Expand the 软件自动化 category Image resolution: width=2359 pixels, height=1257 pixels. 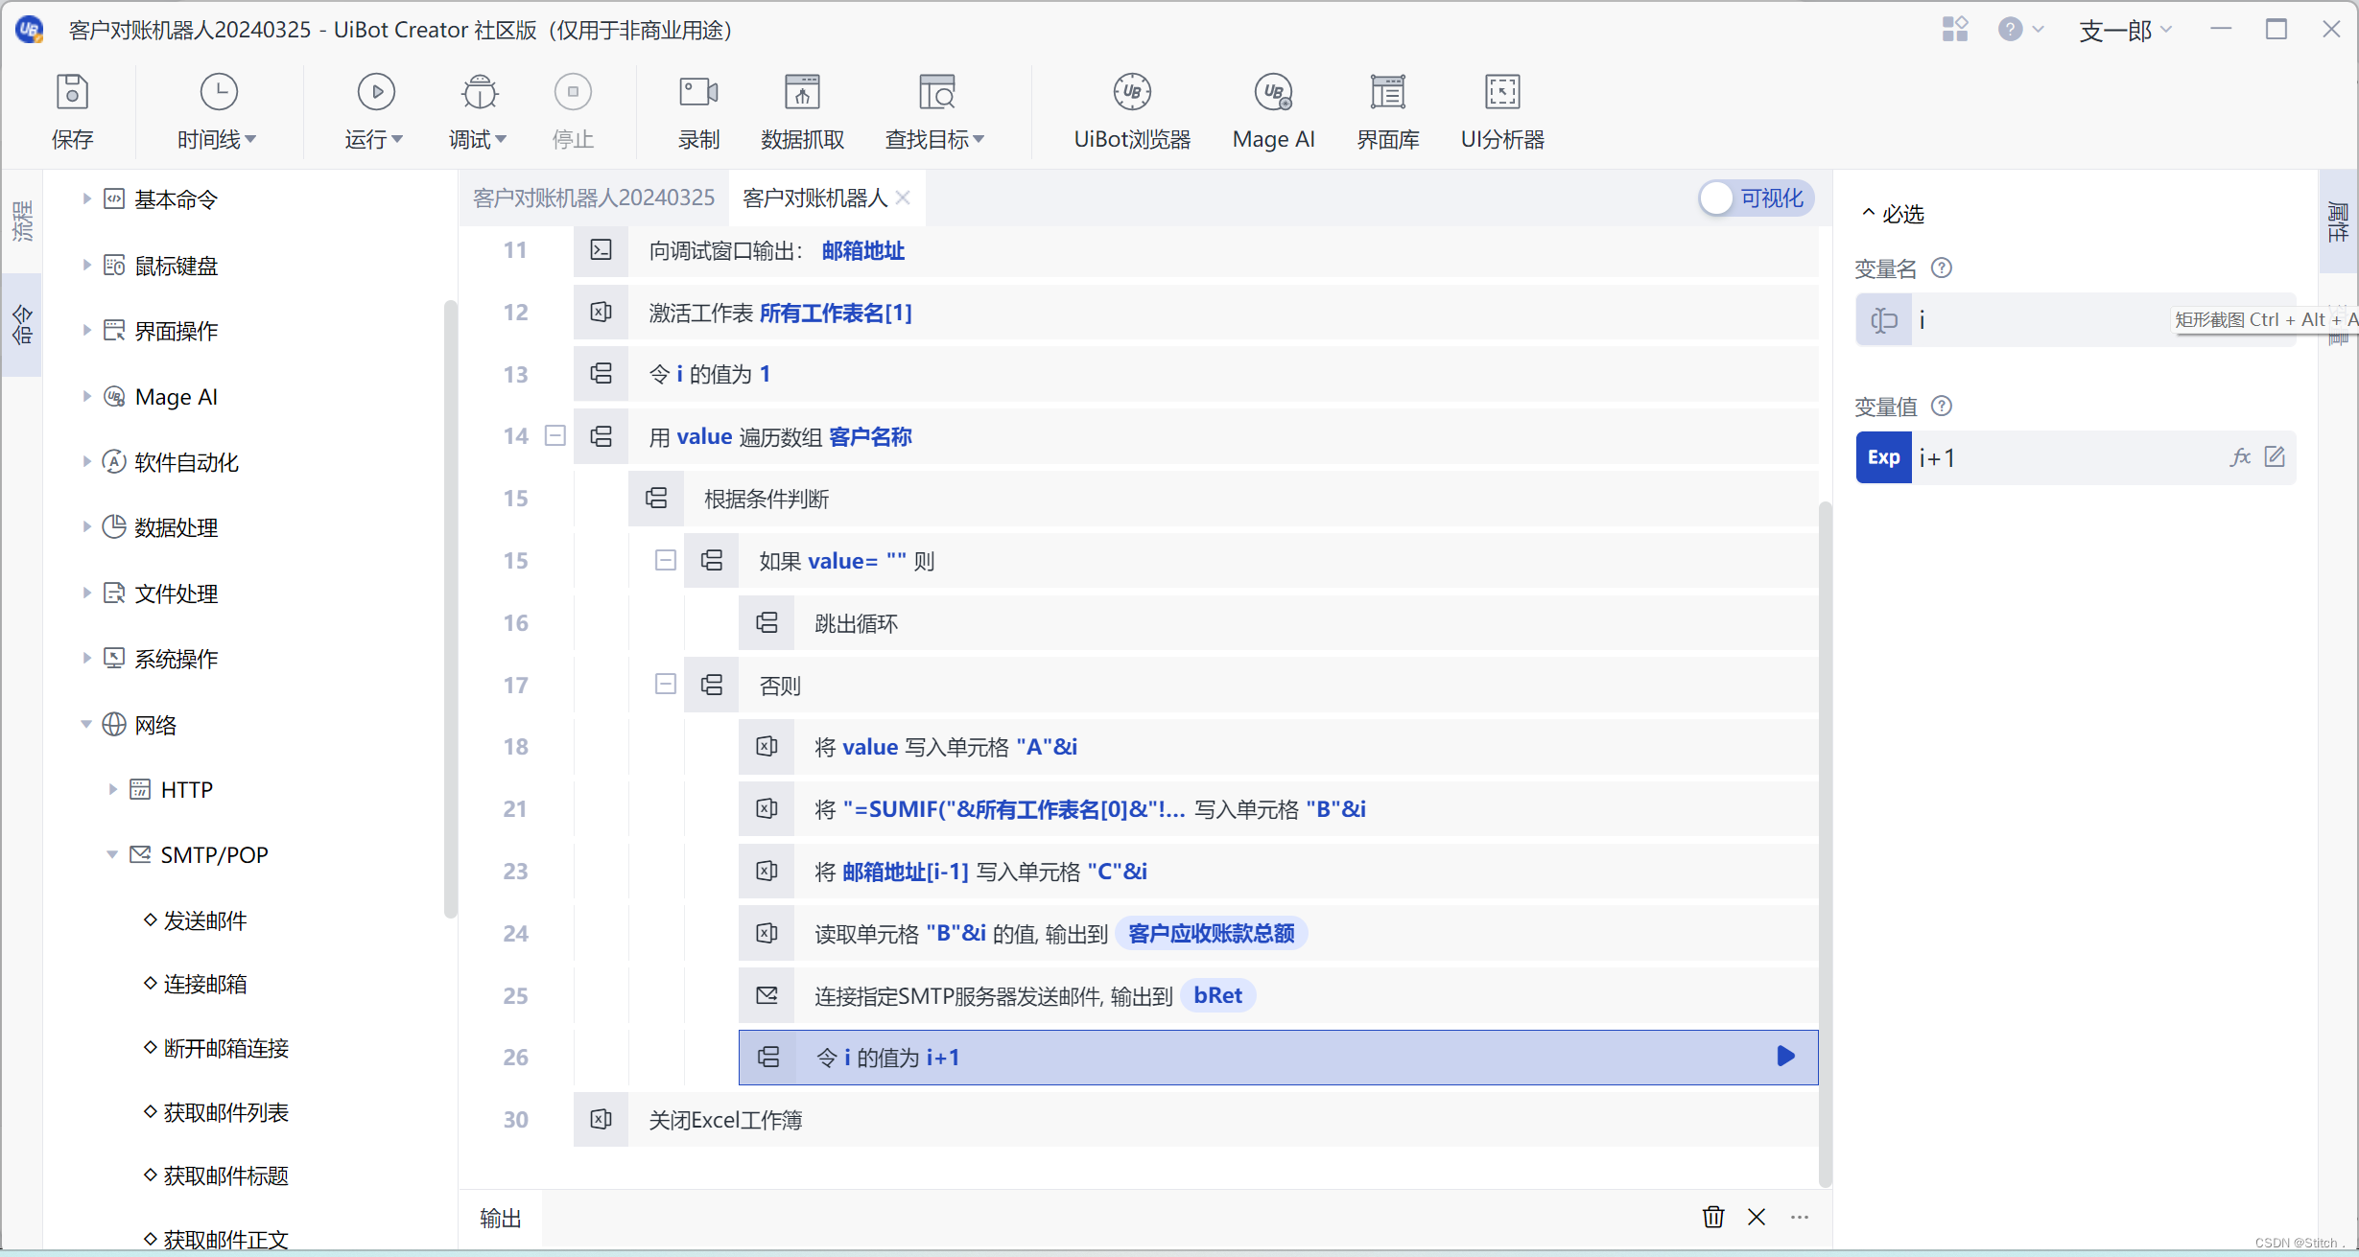tap(86, 462)
